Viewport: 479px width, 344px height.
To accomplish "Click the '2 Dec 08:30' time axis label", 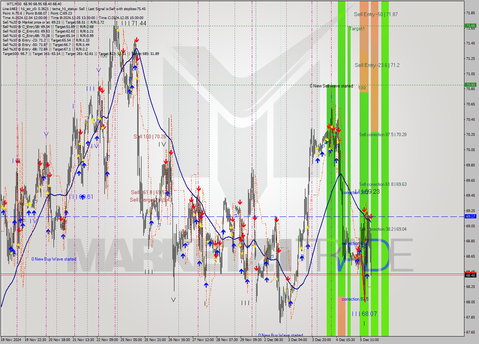I will point(274,340).
